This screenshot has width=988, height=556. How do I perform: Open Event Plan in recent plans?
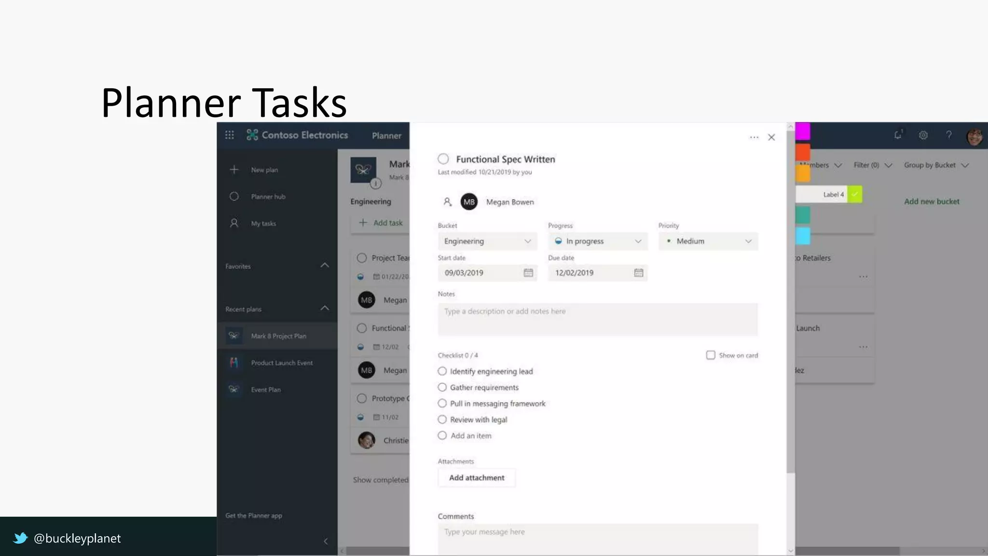[x=265, y=389]
